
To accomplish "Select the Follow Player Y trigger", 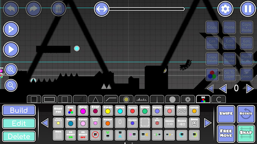I will 58,123.
